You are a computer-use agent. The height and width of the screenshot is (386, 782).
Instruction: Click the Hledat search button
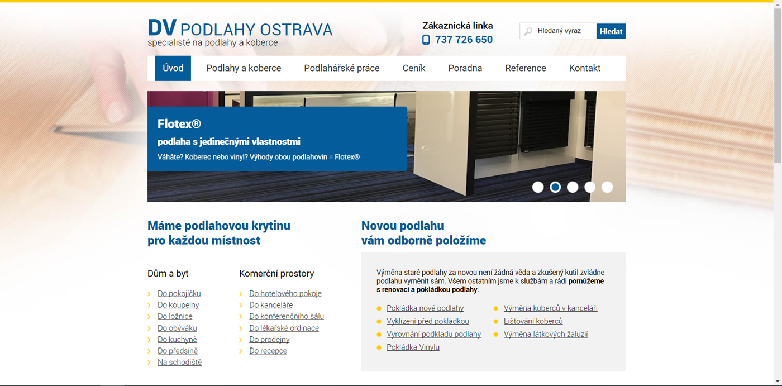(x=611, y=31)
